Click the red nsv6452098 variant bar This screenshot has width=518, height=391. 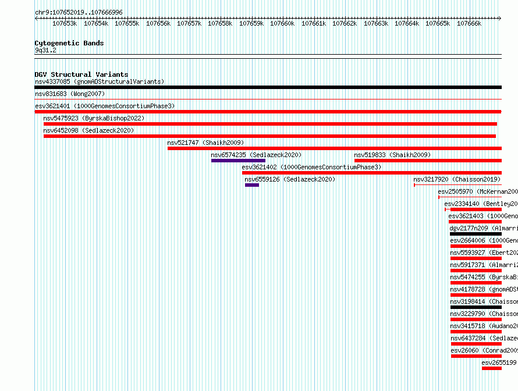click(269, 136)
